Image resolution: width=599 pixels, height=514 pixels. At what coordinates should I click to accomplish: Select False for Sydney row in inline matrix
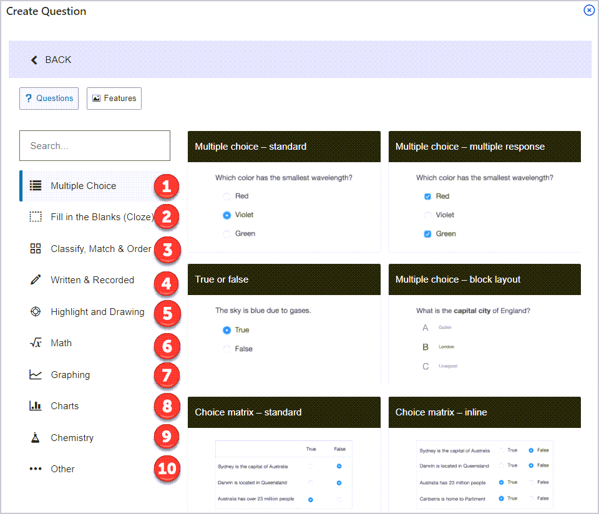click(x=531, y=450)
